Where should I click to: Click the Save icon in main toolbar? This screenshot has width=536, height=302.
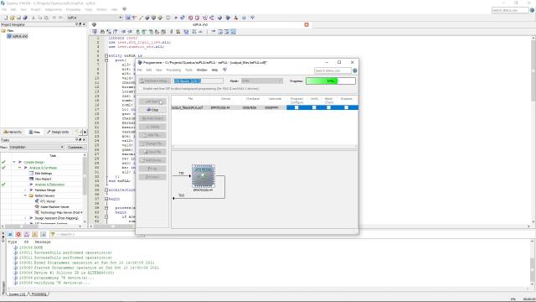[18, 18]
